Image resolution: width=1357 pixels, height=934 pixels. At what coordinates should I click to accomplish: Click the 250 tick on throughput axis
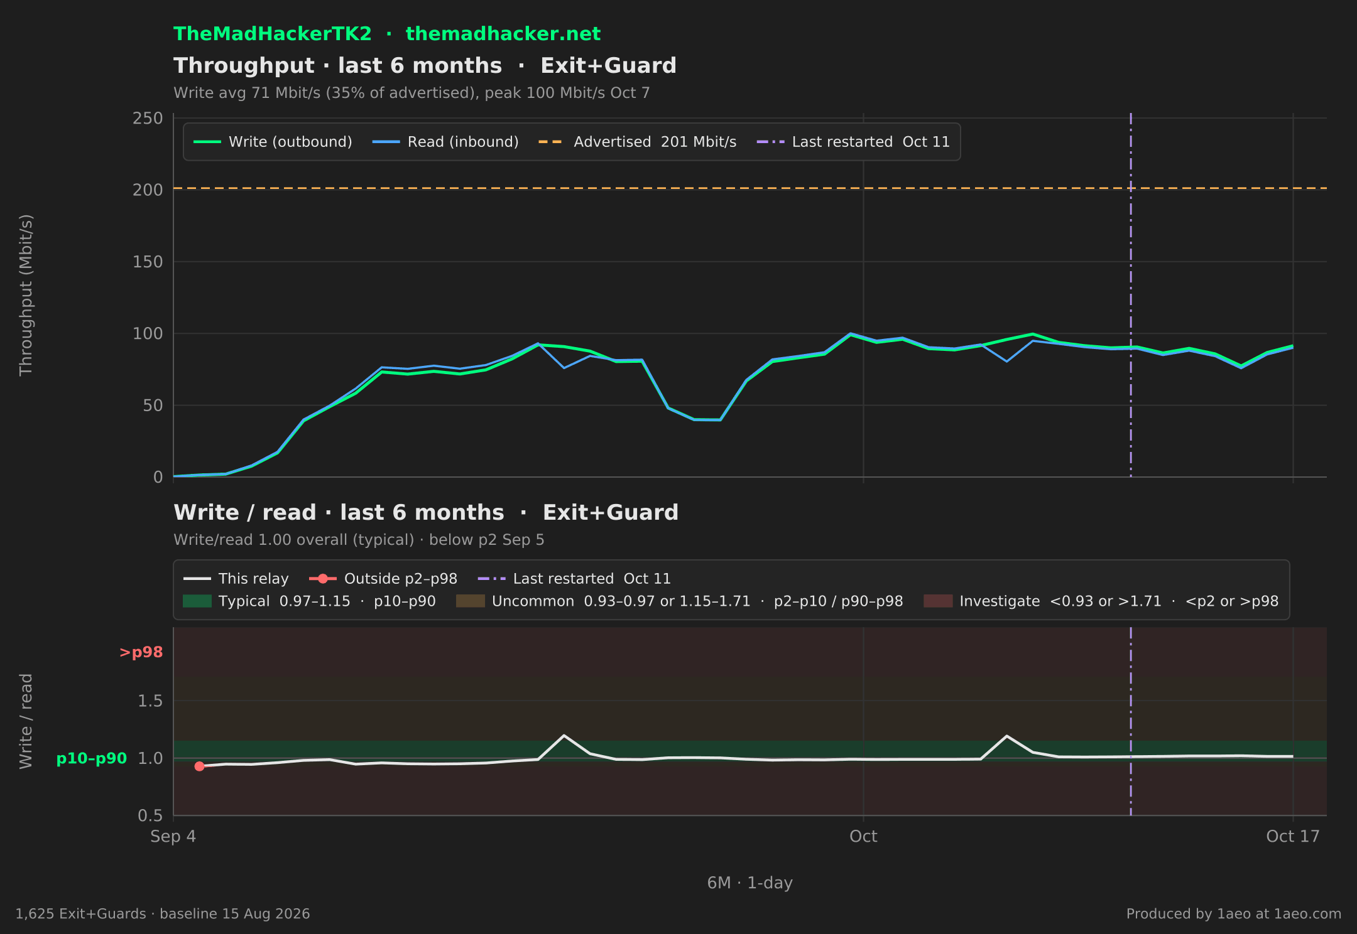pos(148,119)
